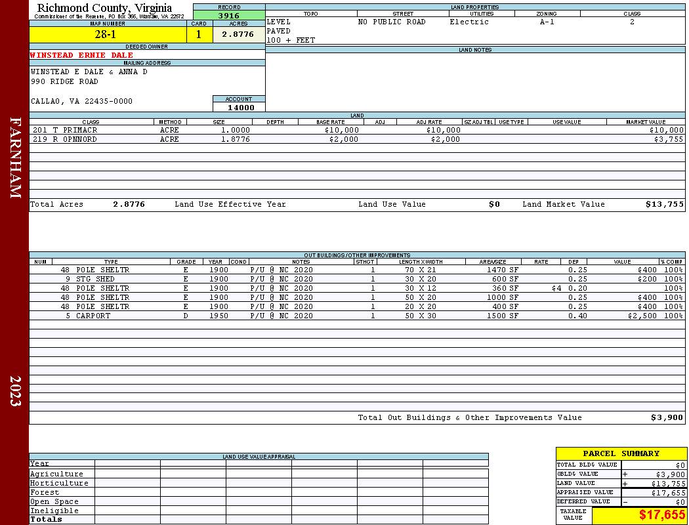Click CALLAO, VA 22435-0000 line
Screen dimensions: 689x525
point(82,102)
